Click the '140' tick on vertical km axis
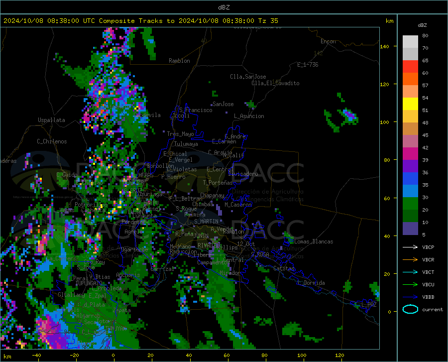This screenshot has width=448, height=362. 384,46
